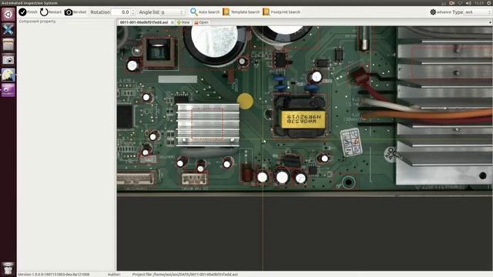Expand the tab list arrow at right edge
This screenshot has width=493, height=277.
pyautogui.click(x=490, y=22)
